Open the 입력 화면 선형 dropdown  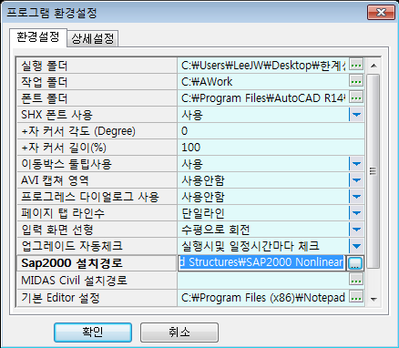pyautogui.click(x=356, y=230)
